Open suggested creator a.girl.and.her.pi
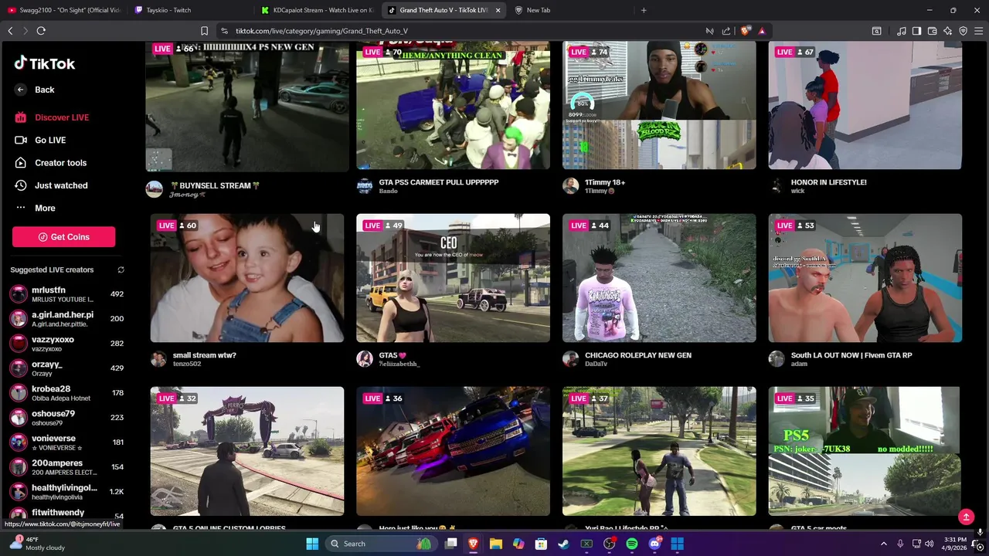The height and width of the screenshot is (556, 989). tap(66, 319)
